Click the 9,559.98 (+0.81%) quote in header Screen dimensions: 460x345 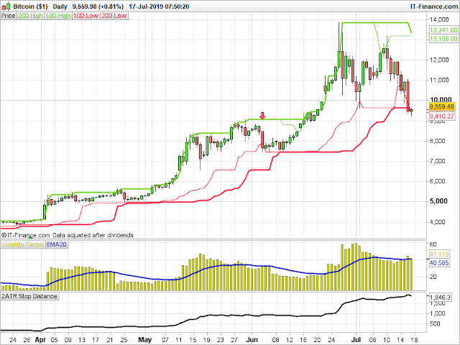click(98, 6)
